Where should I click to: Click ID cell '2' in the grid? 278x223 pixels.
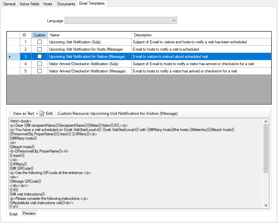26,49
